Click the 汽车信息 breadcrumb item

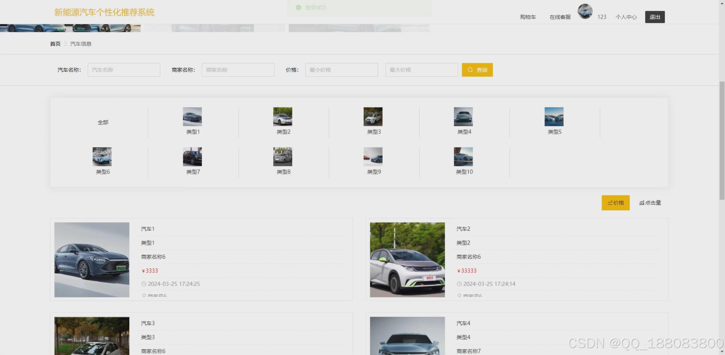tap(81, 44)
